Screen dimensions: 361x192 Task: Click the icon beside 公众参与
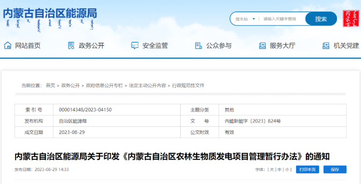[x=198, y=46]
